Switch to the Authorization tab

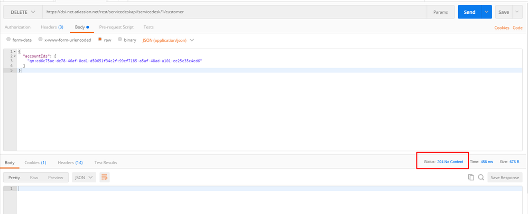17,27
